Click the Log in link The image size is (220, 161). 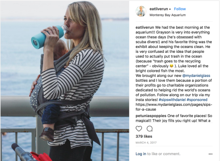(x=141, y=154)
